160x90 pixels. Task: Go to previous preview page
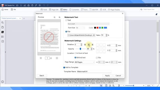coord(41,58)
